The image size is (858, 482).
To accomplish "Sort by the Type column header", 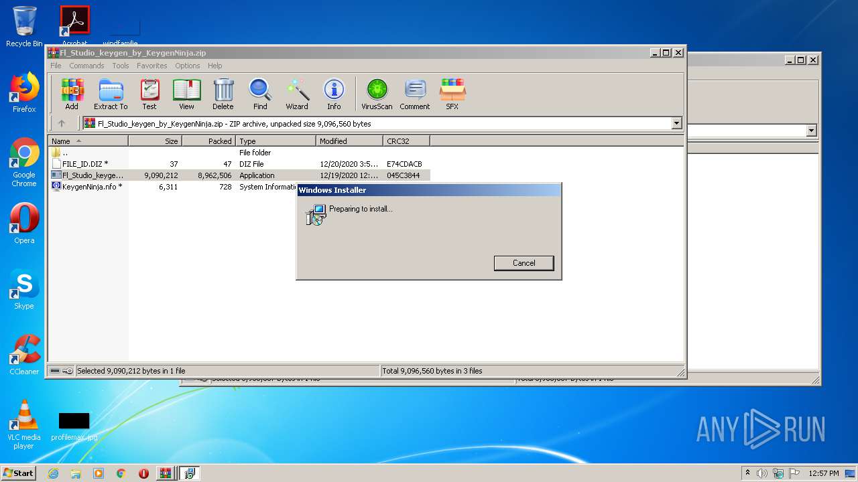I will (275, 141).
